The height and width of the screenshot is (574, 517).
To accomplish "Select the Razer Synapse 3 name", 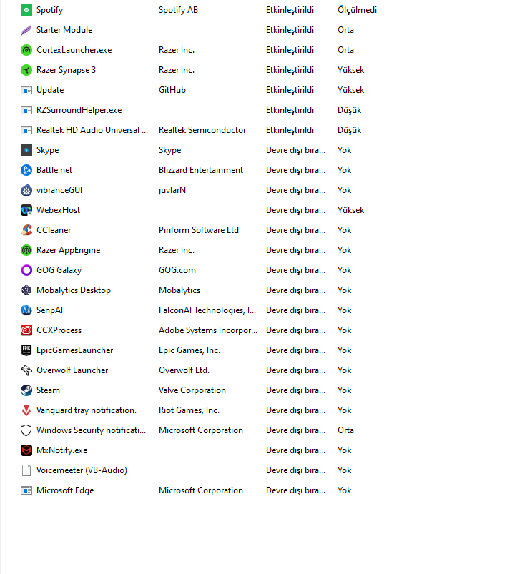I will 67,70.
